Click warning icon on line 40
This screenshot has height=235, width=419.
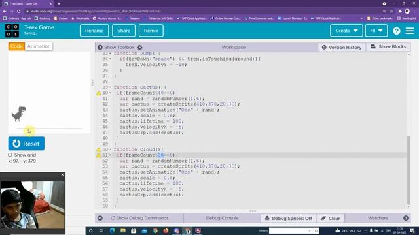point(99,93)
